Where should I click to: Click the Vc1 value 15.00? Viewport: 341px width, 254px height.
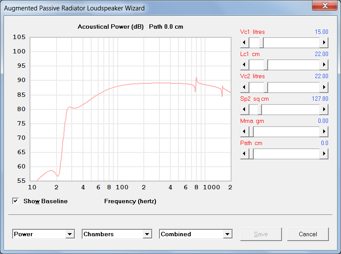coord(321,32)
